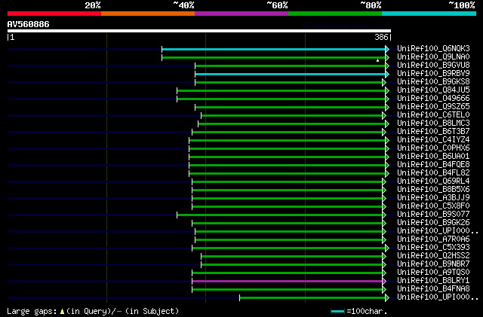Click the purple alignment bar for B8LRY1
The height and width of the screenshot is (317, 483).
(287, 282)
